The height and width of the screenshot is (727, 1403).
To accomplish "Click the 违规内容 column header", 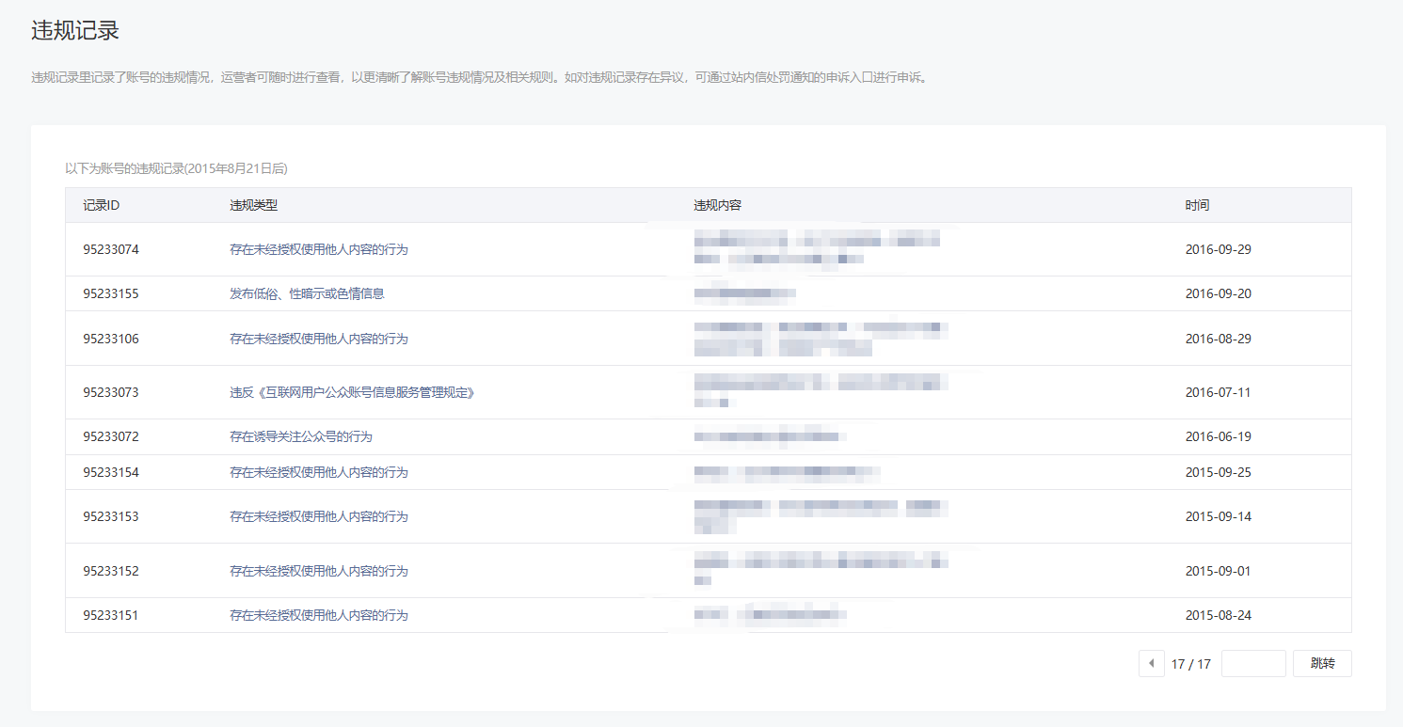I will [x=717, y=205].
